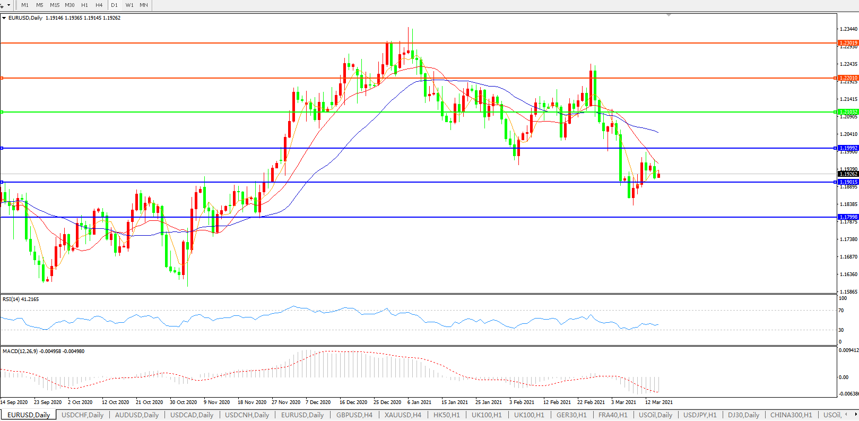The width and height of the screenshot is (859, 421).
Task: Enable the W1 weekly timeframe
Action: coord(129,5)
